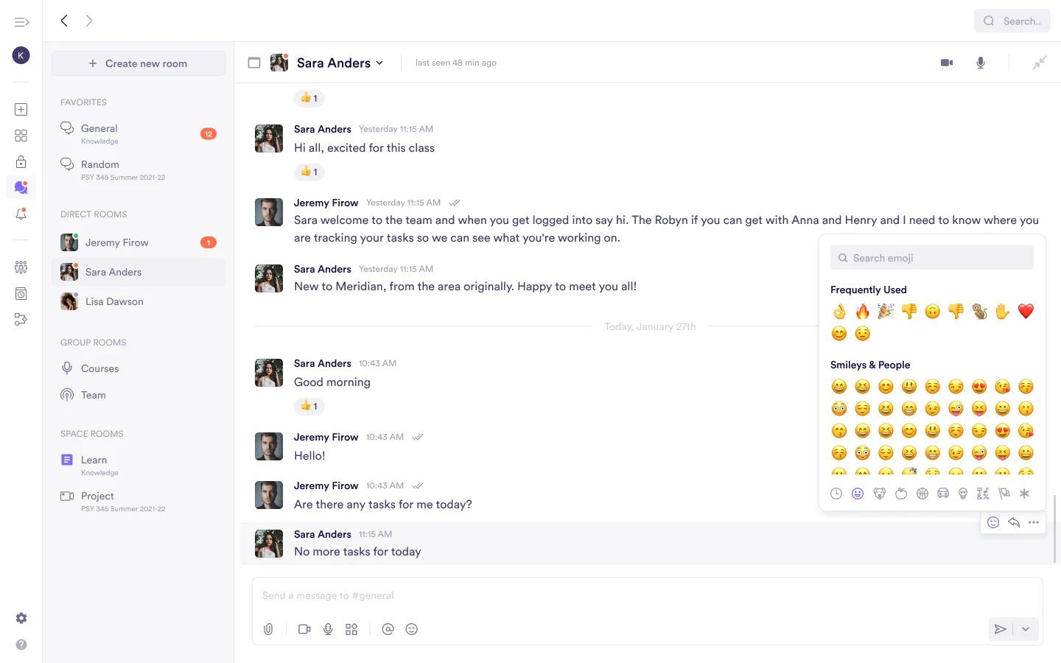Image resolution: width=1061 pixels, height=663 pixels.
Task: Expand the send button options arrow
Action: click(1026, 629)
